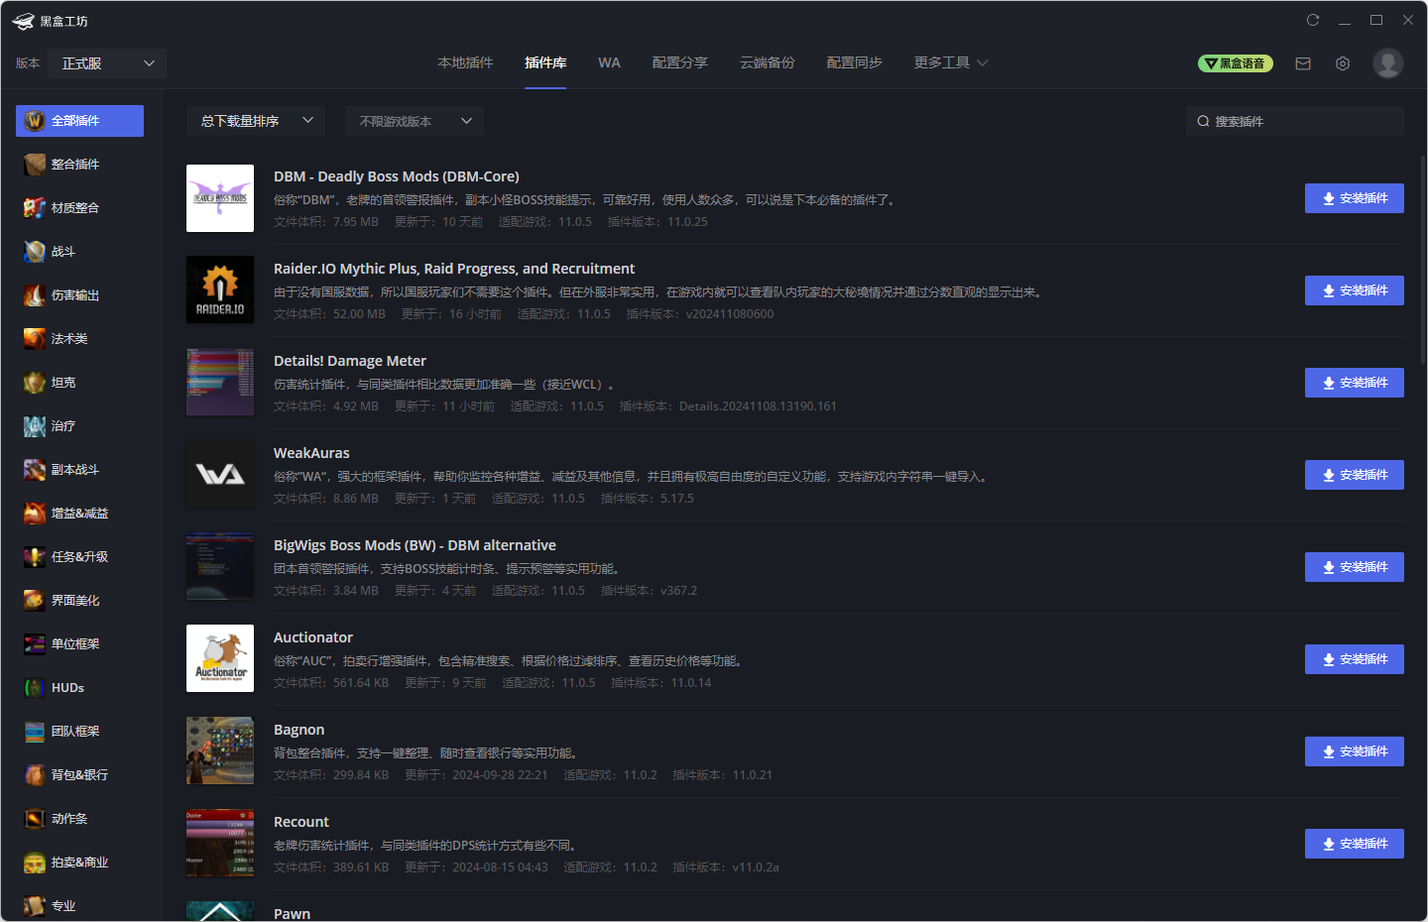1428x922 pixels.
Task: Install the Auctionator plugin
Action: click(1354, 659)
